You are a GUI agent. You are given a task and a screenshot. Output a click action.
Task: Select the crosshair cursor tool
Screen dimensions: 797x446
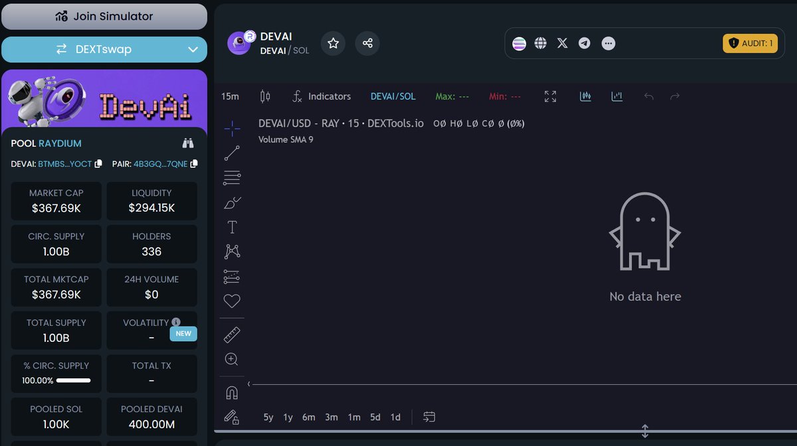click(232, 129)
